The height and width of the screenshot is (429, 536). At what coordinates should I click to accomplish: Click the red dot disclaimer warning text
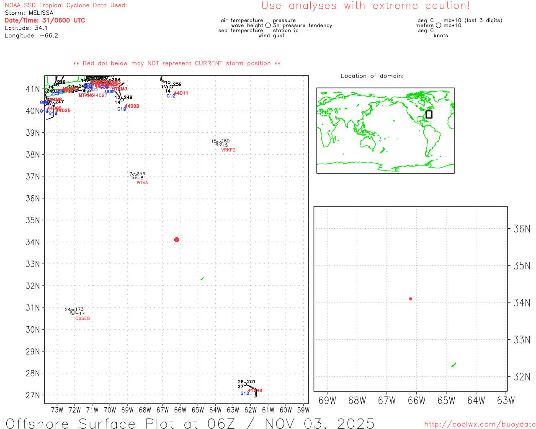pyautogui.click(x=177, y=63)
